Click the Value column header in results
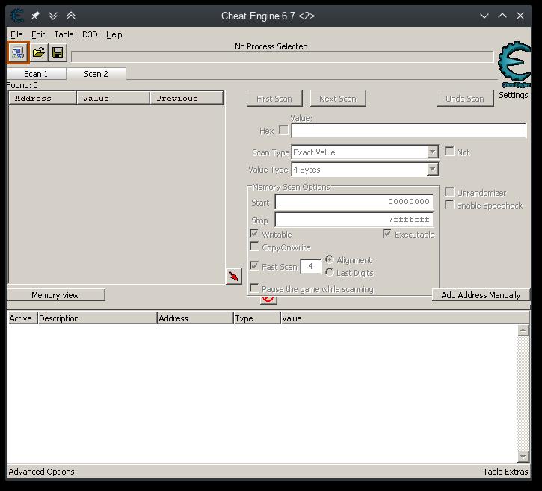 [x=114, y=98]
